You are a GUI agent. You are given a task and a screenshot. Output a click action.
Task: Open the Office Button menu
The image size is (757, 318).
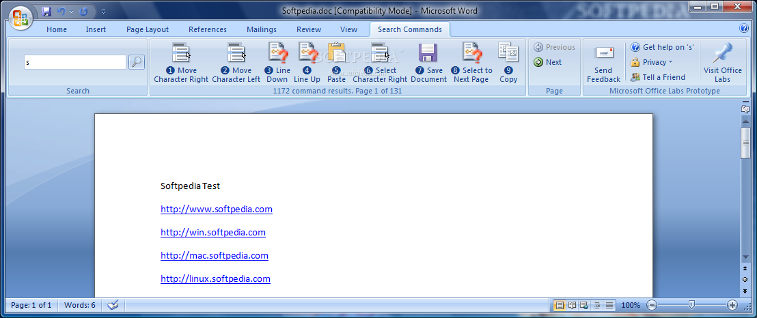pyautogui.click(x=20, y=19)
